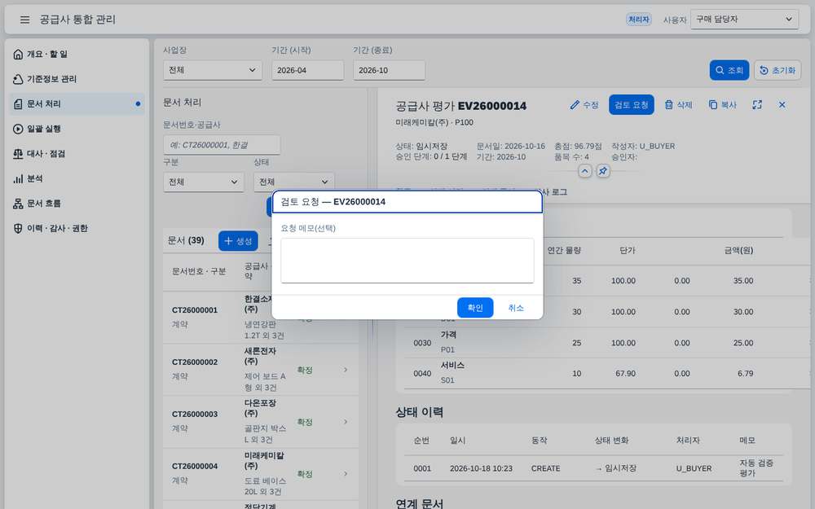Open the 다온포장(주) row chevron
This screenshot has height=509, width=815.
click(x=346, y=422)
